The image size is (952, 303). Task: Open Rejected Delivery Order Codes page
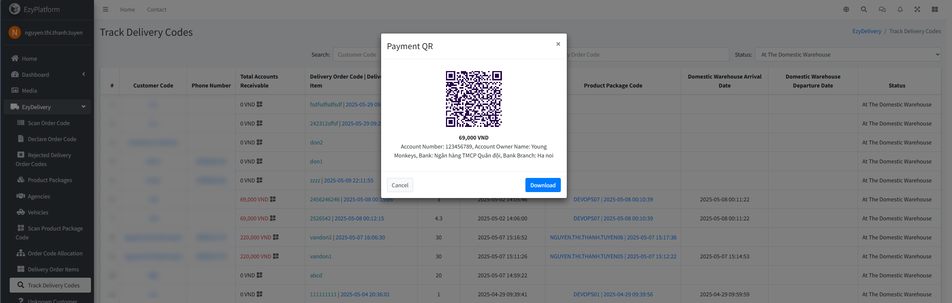(x=50, y=159)
